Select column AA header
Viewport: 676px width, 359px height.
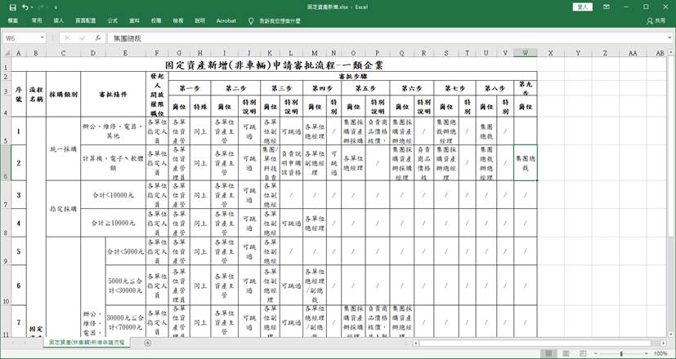coord(633,53)
